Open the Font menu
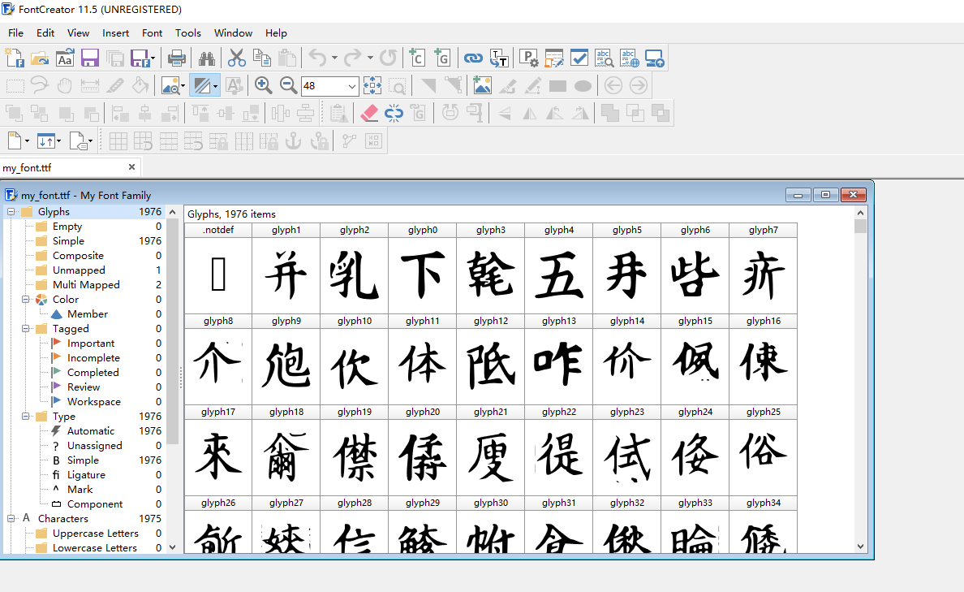 [152, 33]
